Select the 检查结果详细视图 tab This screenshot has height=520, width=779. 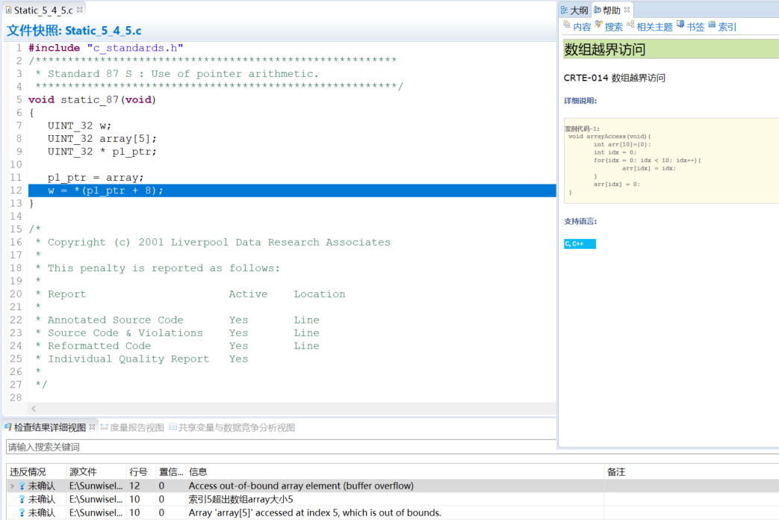click(50, 427)
